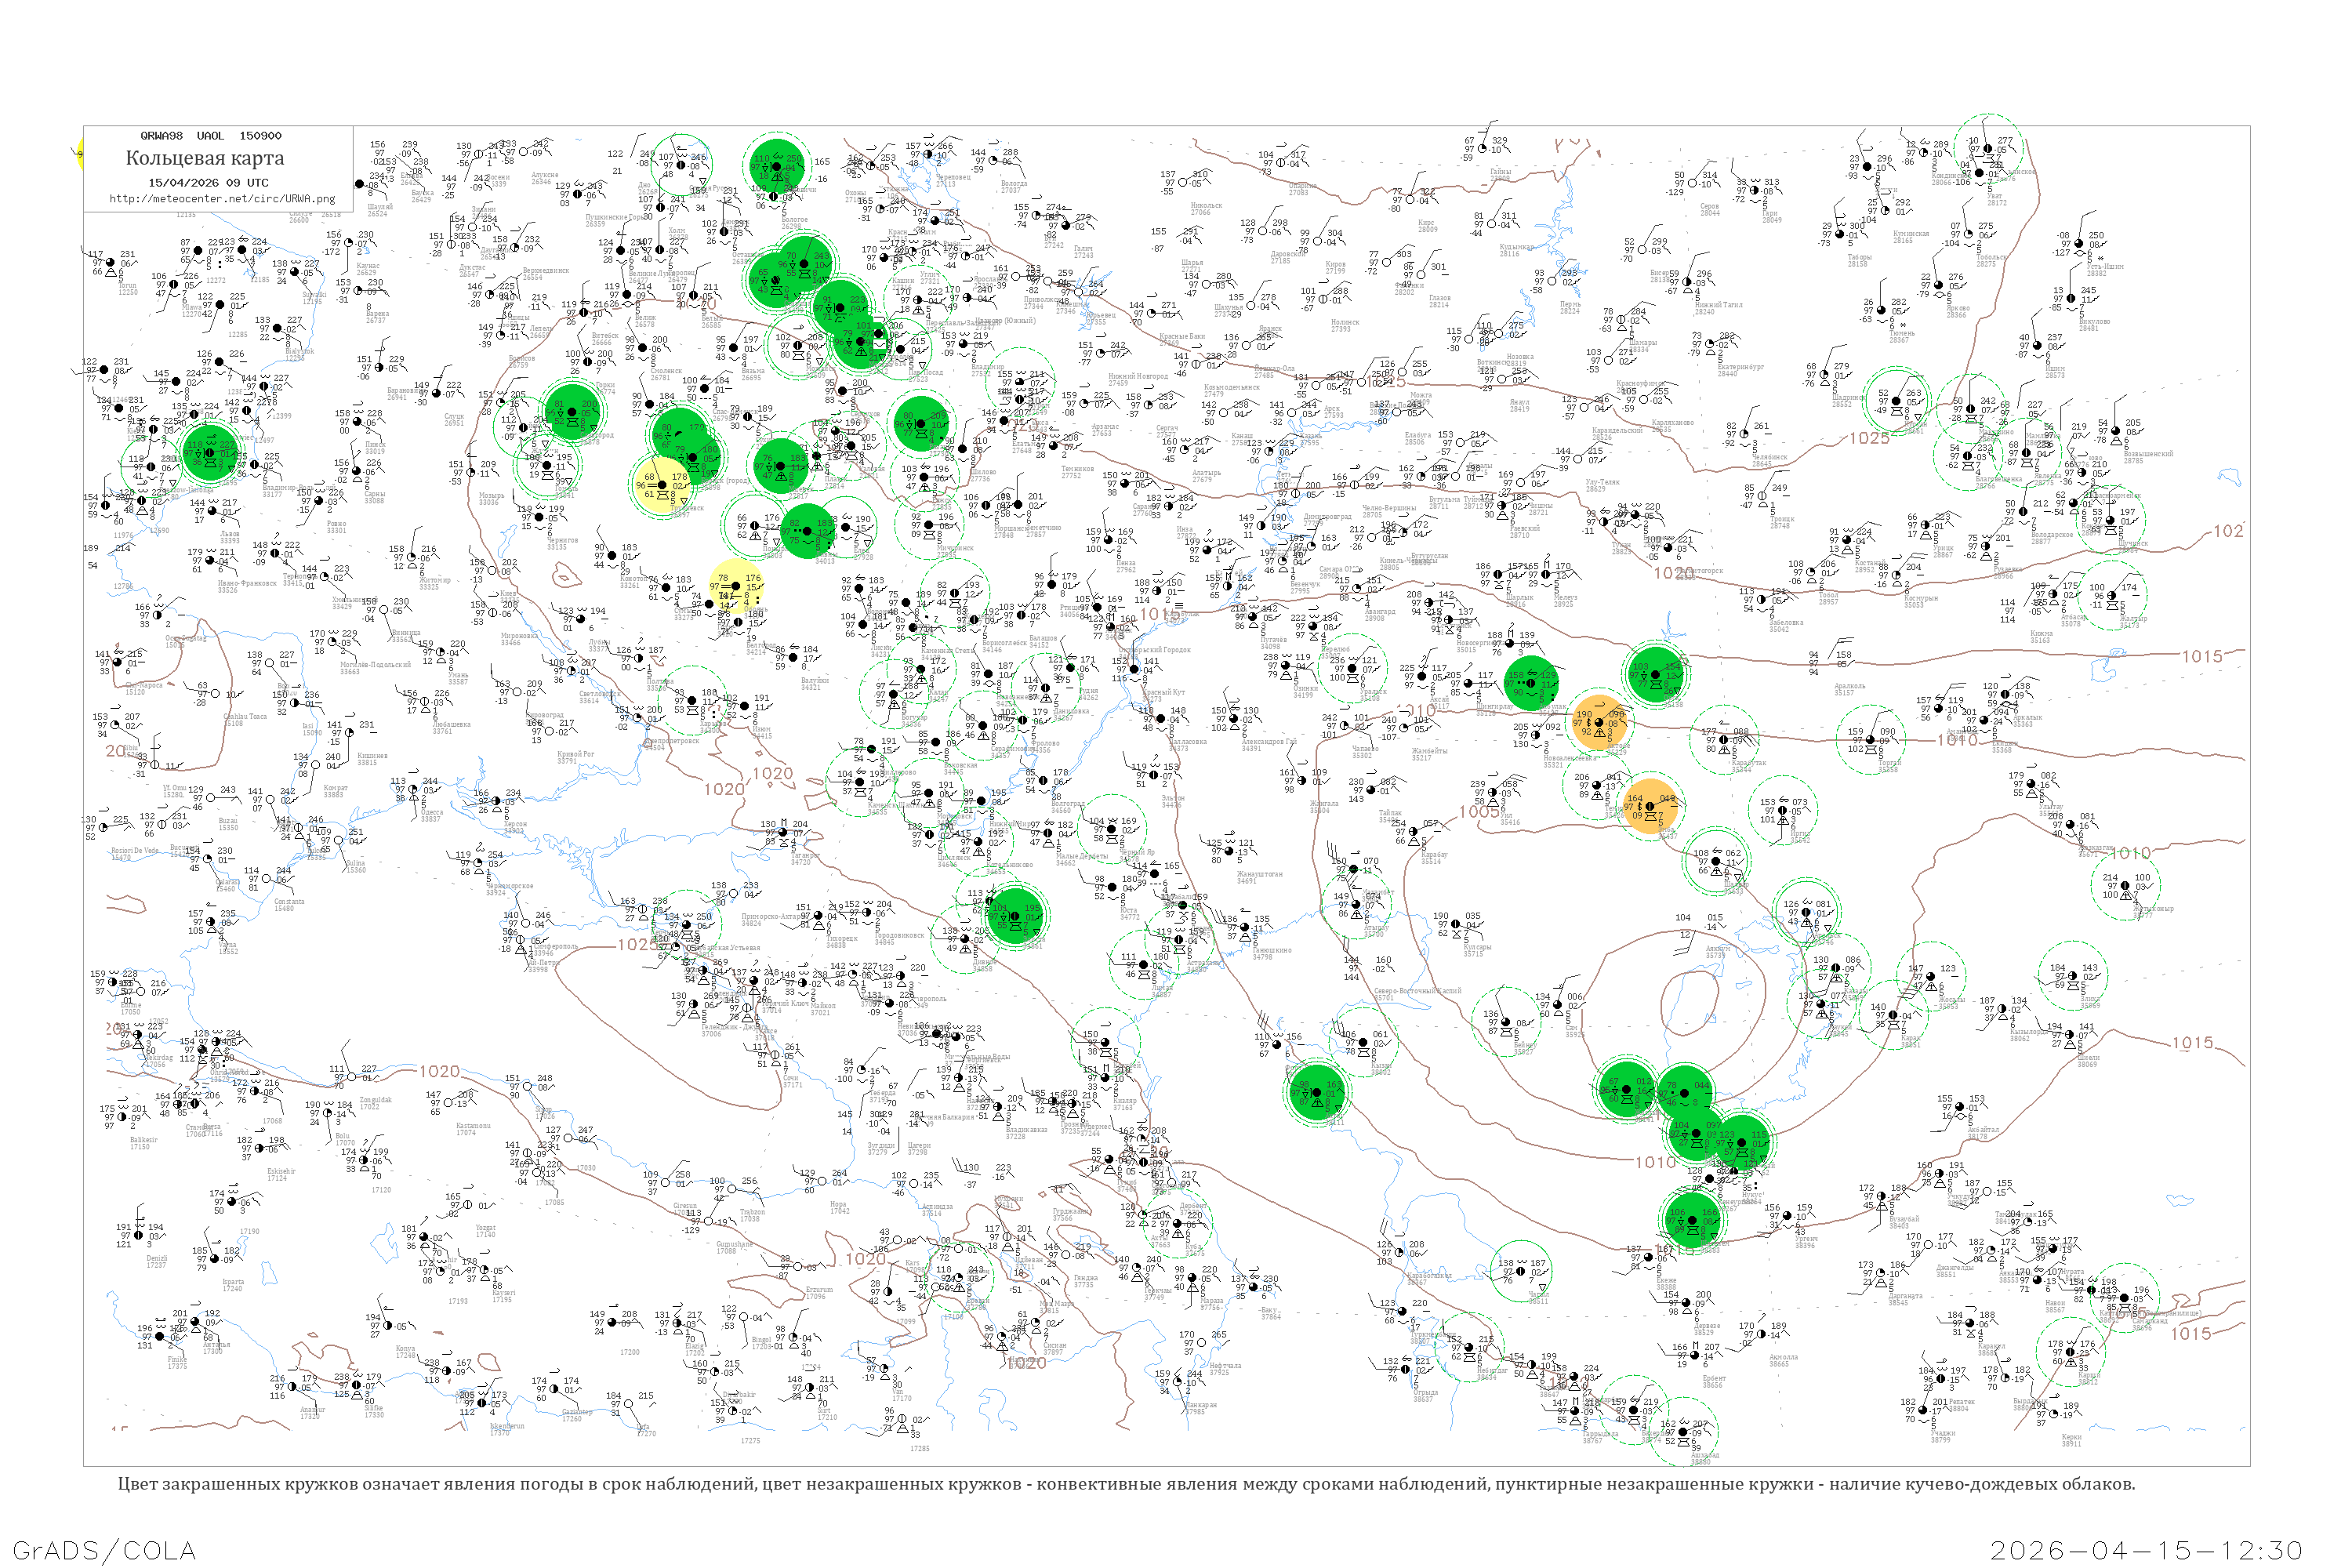Image resolution: width=2352 pixels, height=1568 pixels.
Task: Click the green filled circle at Орск
Action: (x=1656, y=674)
